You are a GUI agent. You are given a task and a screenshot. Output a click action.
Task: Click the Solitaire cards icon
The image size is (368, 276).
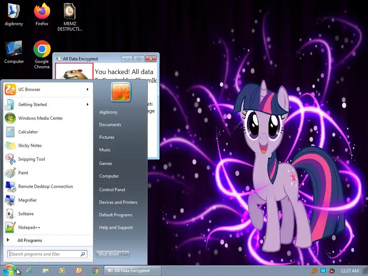(10, 214)
